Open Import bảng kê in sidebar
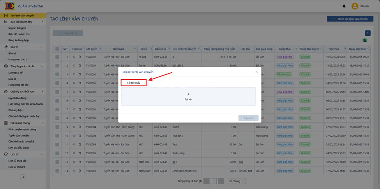 point(17,28)
